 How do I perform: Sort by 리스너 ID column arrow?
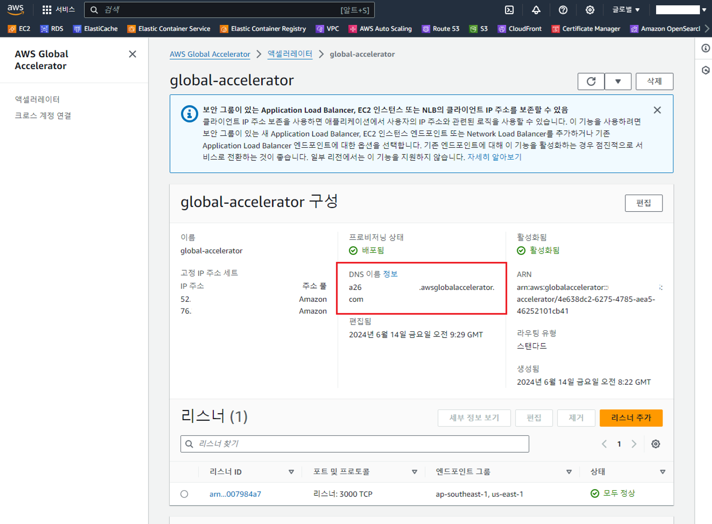point(291,472)
